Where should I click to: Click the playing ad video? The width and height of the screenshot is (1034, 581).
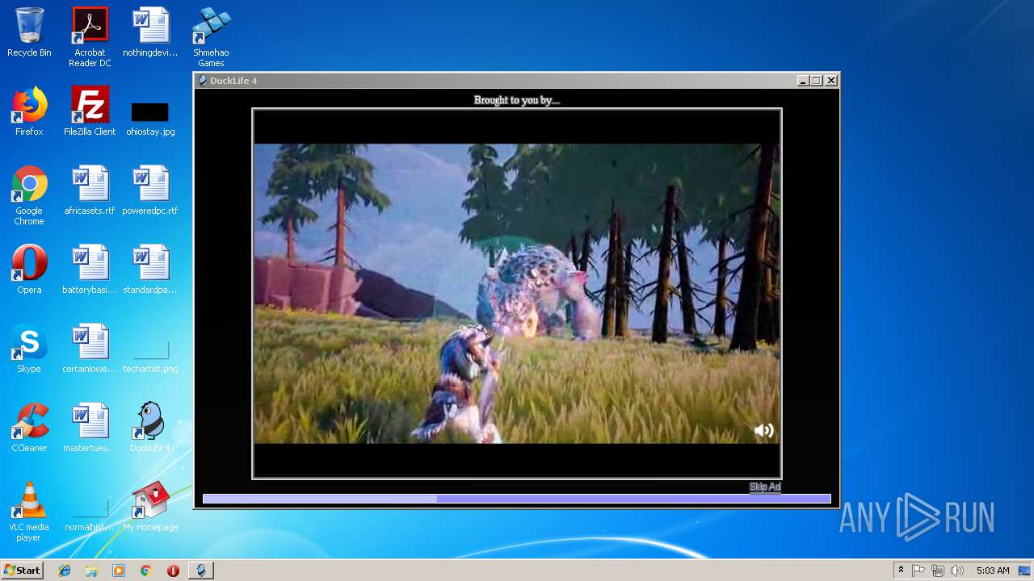point(517,294)
